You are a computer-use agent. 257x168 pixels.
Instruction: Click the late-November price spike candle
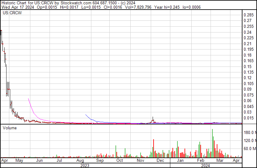coord(153,120)
